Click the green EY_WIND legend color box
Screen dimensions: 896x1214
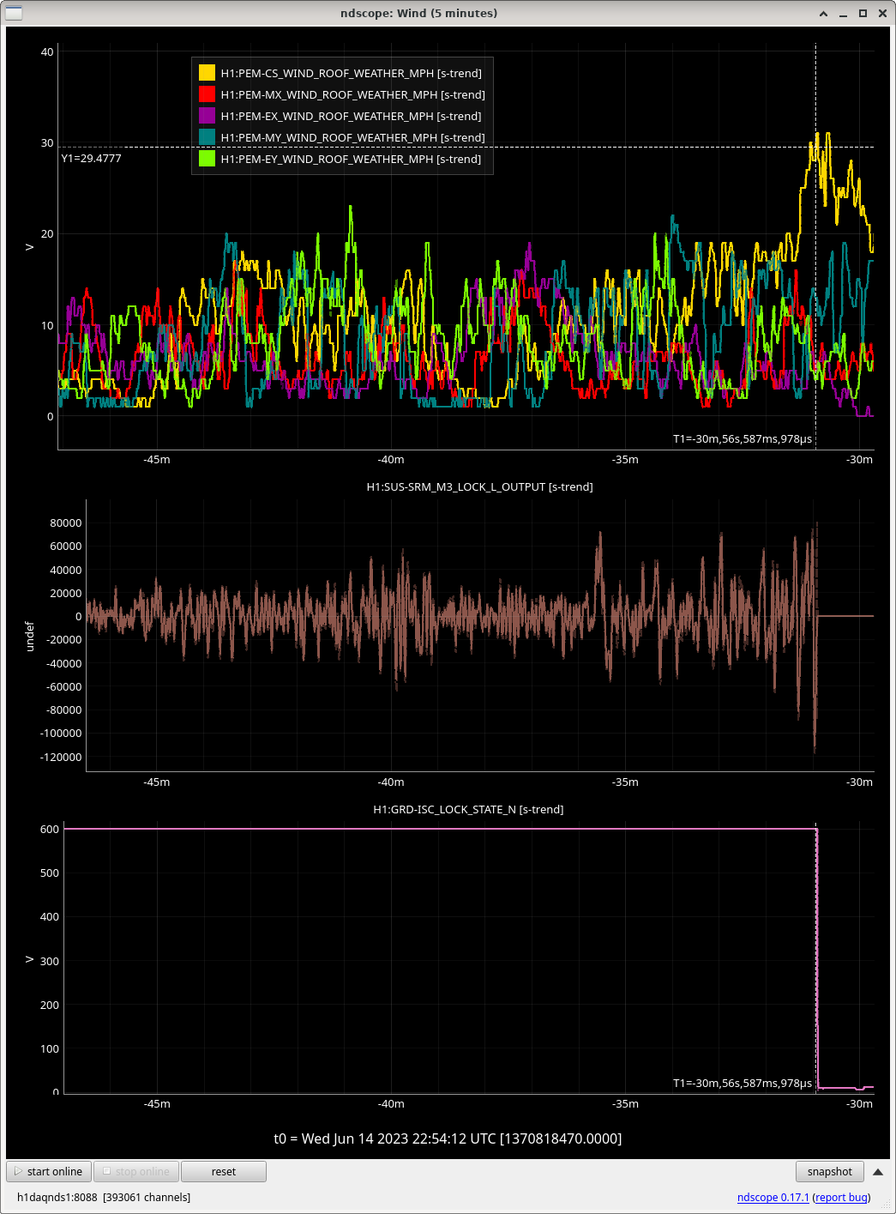point(207,159)
